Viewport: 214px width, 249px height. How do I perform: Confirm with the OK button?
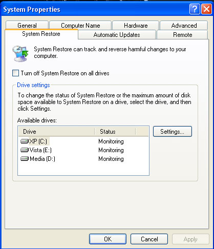pos(108,239)
